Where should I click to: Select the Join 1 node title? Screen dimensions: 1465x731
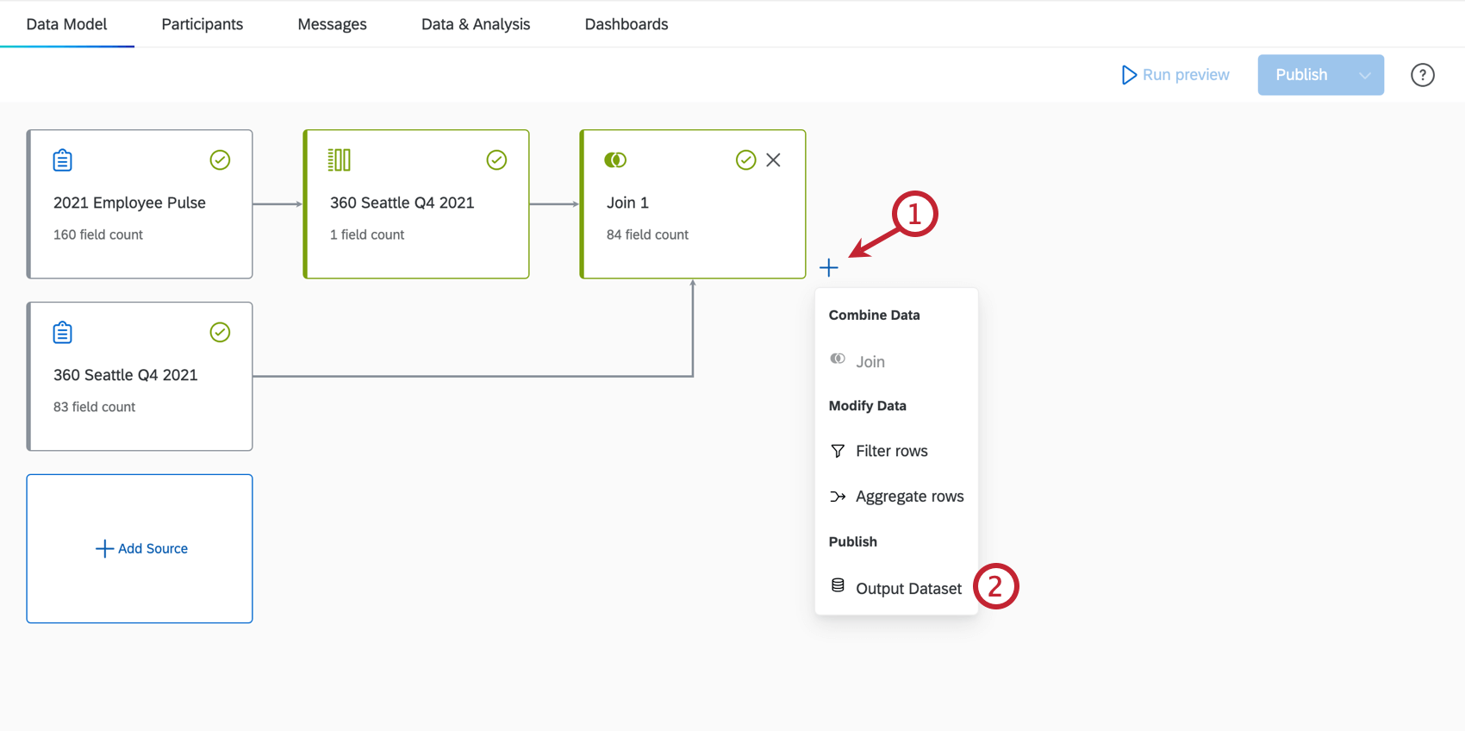[627, 203]
